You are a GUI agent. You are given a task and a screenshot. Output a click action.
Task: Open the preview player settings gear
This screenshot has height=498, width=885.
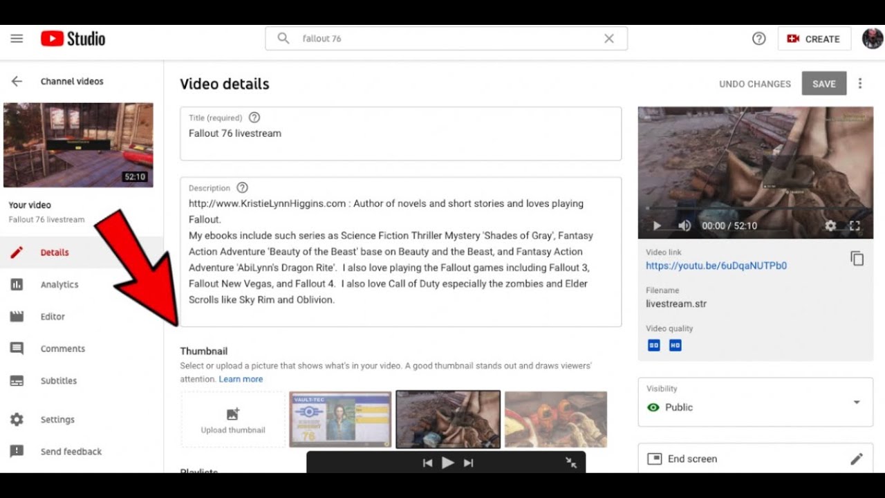pyautogui.click(x=830, y=225)
